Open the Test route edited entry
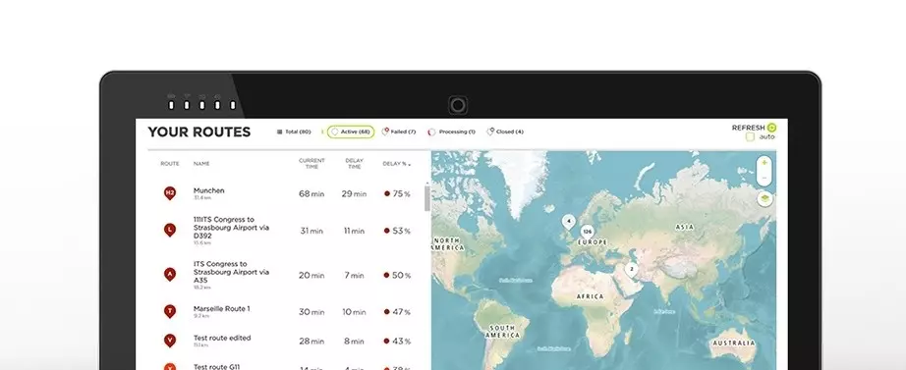 pyautogui.click(x=222, y=339)
